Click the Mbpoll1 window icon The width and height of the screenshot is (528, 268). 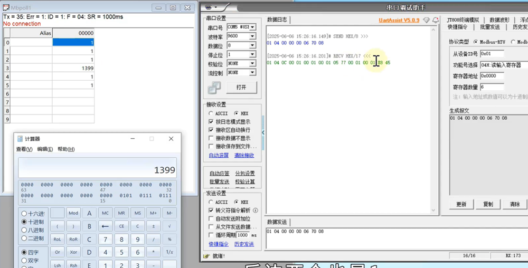point(6,8)
